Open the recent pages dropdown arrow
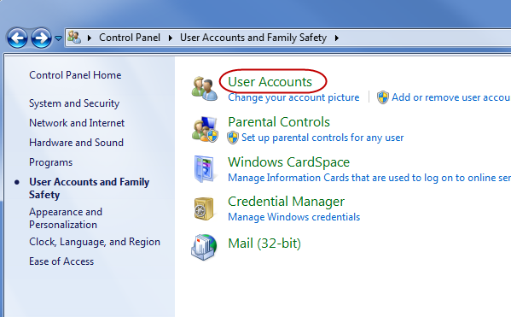Image resolution: width=511 pixels, height=317 pixels. tap(58, 38)
